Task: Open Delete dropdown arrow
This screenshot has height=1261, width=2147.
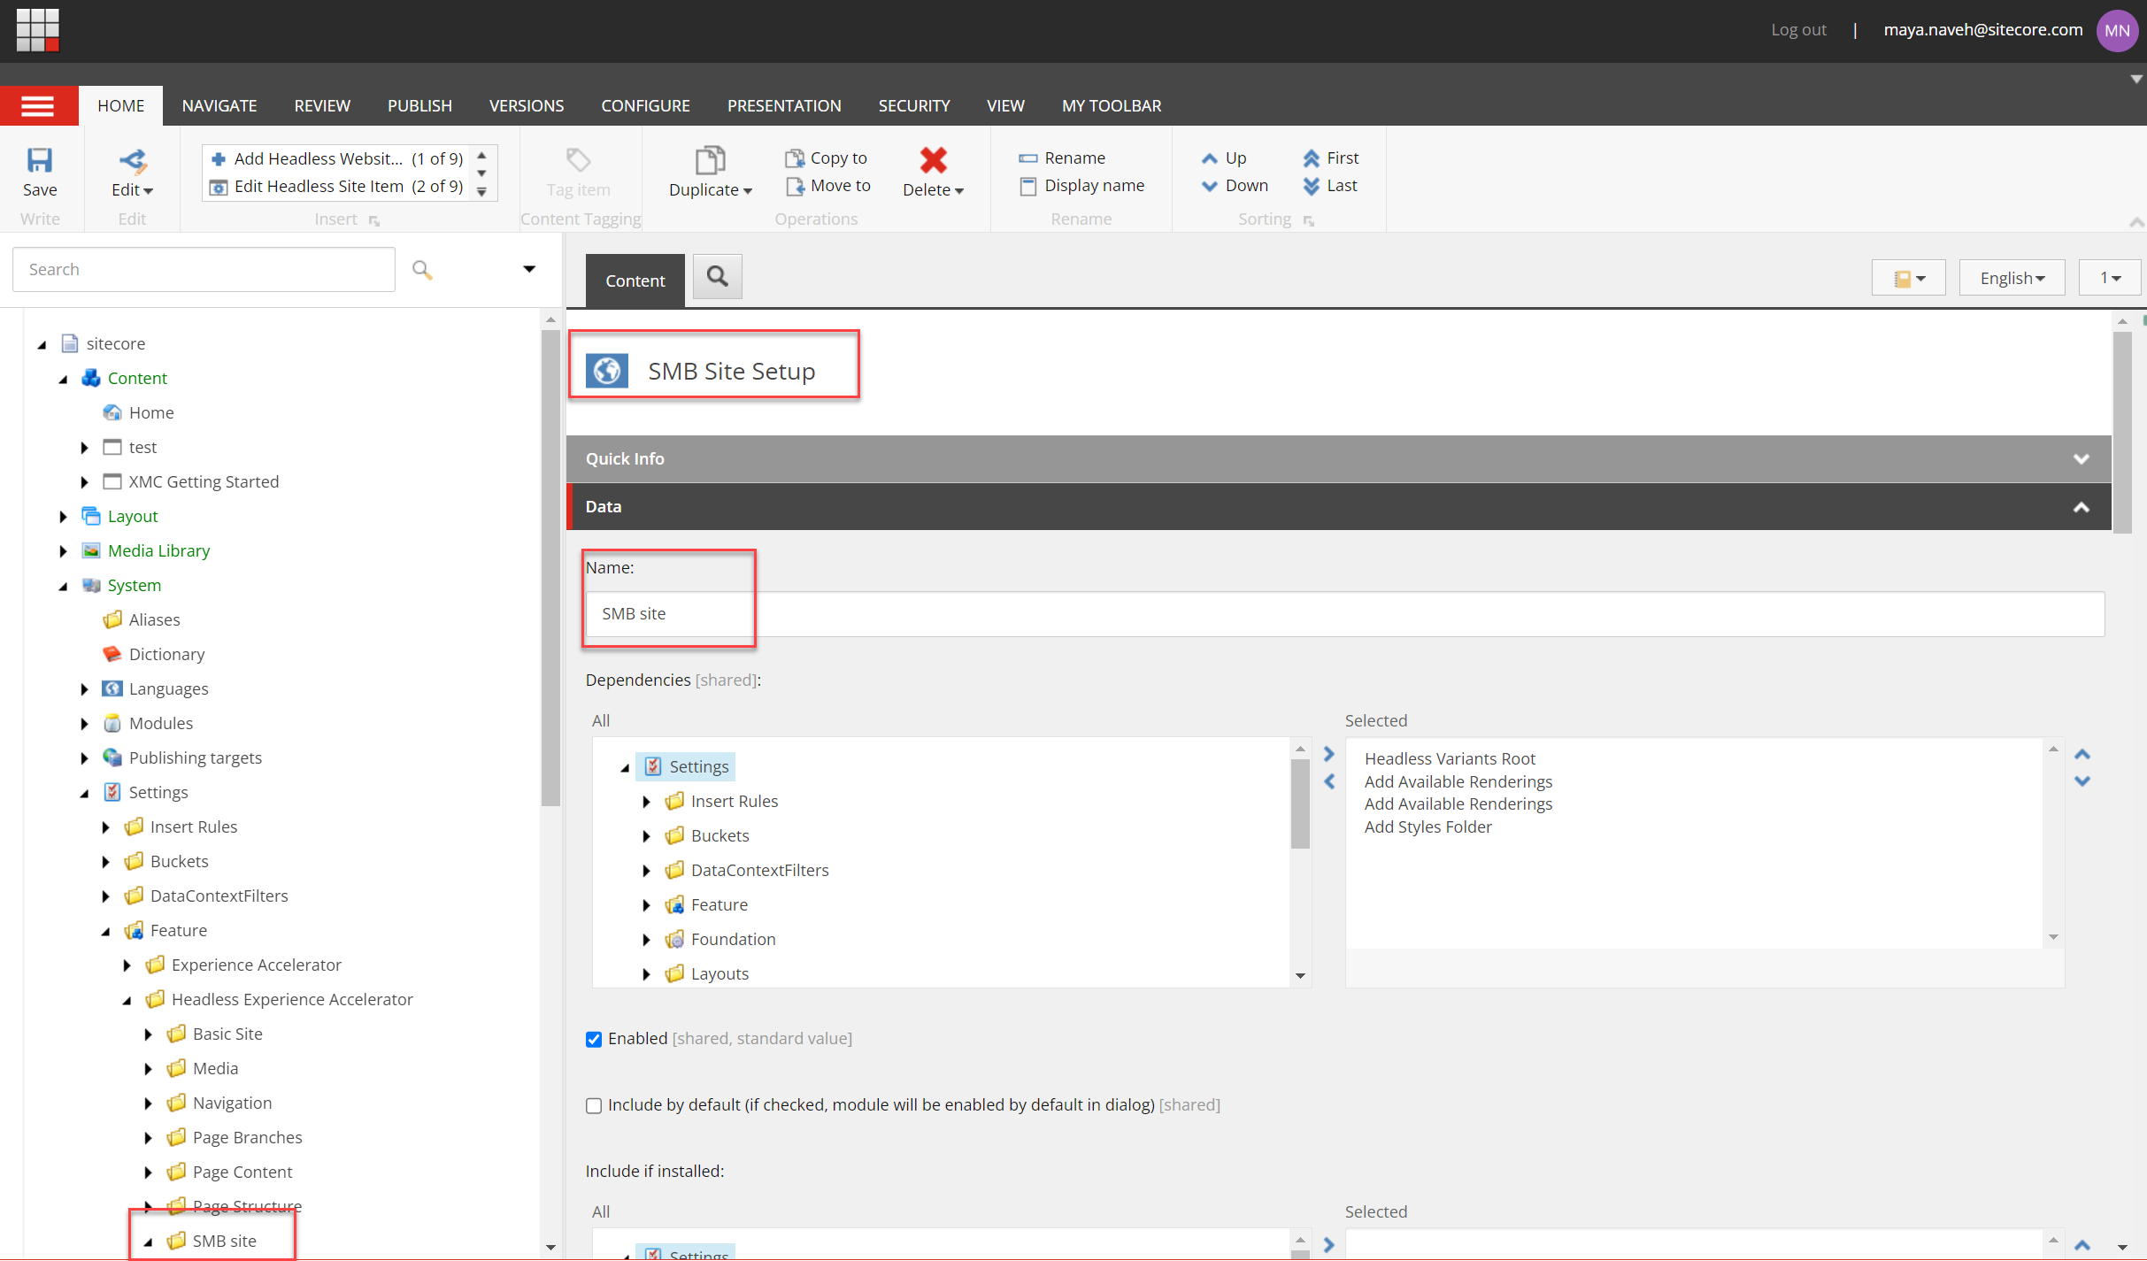Action: [x=959, y=190]
